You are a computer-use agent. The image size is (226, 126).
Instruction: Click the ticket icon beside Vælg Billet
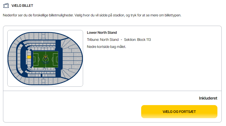tap(6, 6)
